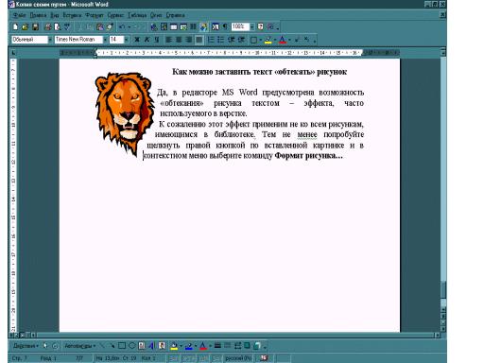This screenshot has height=363, width=484.
Task: Open the Автофигуры shapes menu
Action: pyautogui.click(x=80, y=346)
